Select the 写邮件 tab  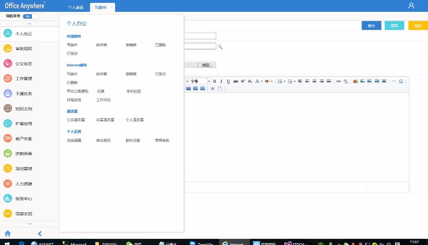click(x=100, y=7)
